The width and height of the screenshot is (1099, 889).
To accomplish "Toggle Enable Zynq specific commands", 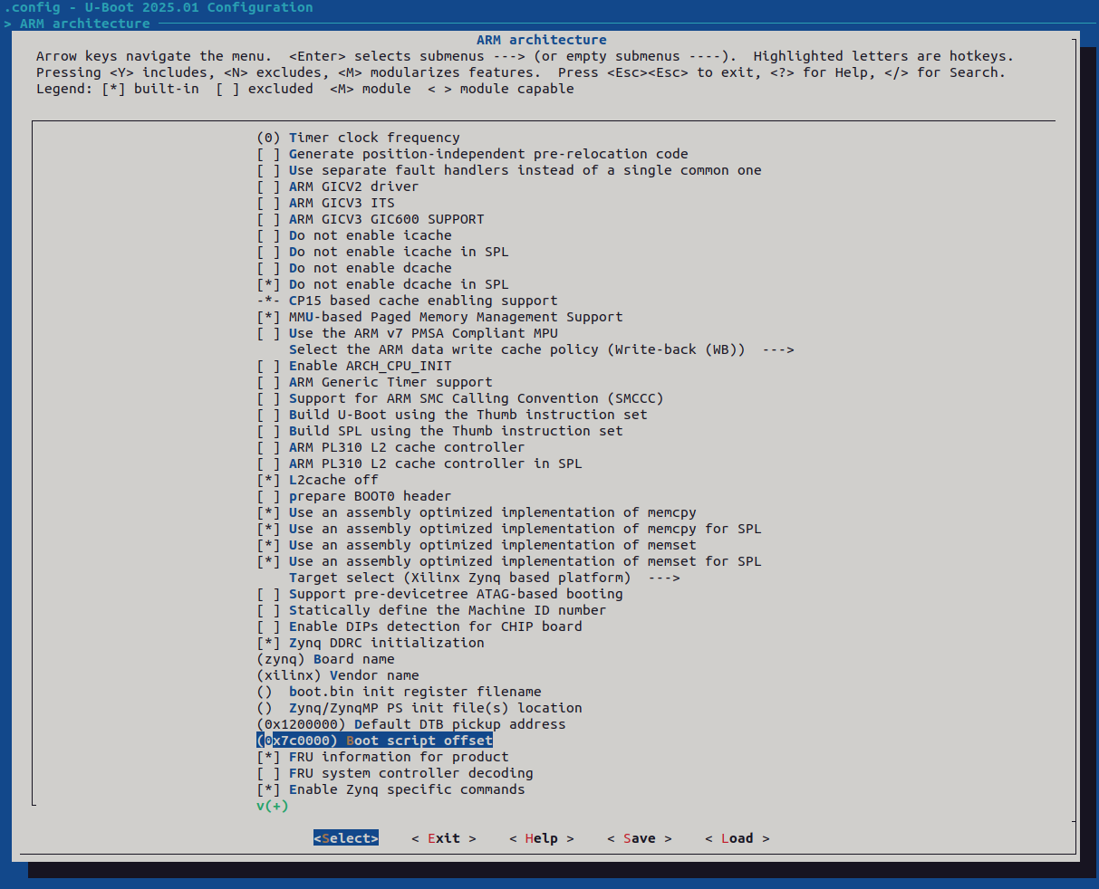I will [390, 789].
